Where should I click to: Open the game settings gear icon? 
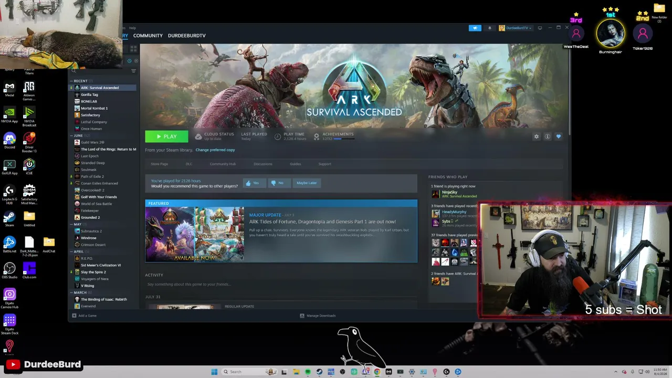click(536, 136)
